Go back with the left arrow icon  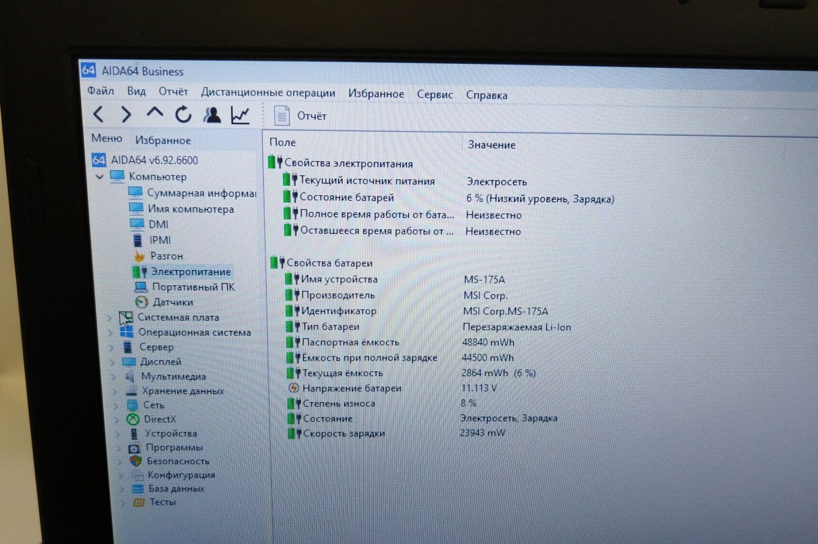[x=99, y=114]
